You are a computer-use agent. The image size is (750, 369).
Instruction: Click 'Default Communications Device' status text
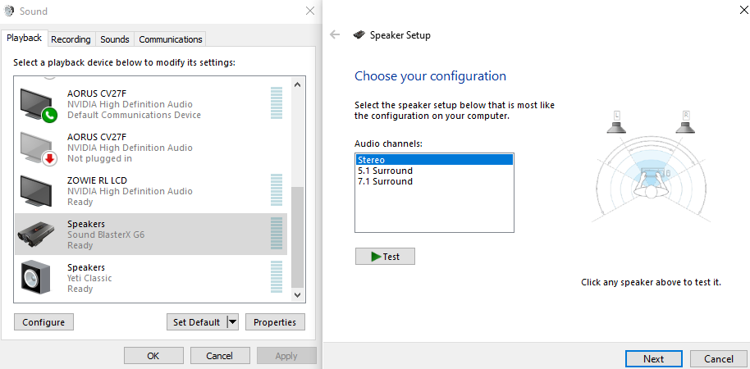coord(134,115)
